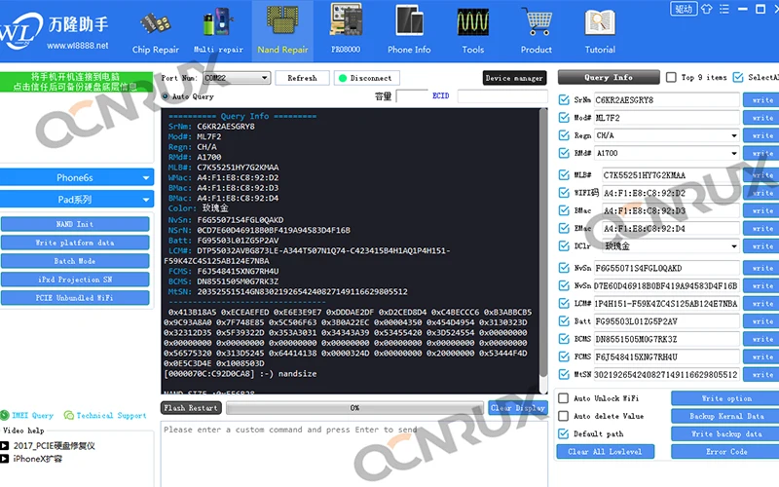Open the Port Num COM22 dropdown
This screenshot has width=779, height=487.
tap(236, 78)
